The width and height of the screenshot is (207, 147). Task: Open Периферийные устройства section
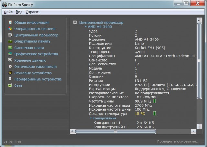point(38,79)
